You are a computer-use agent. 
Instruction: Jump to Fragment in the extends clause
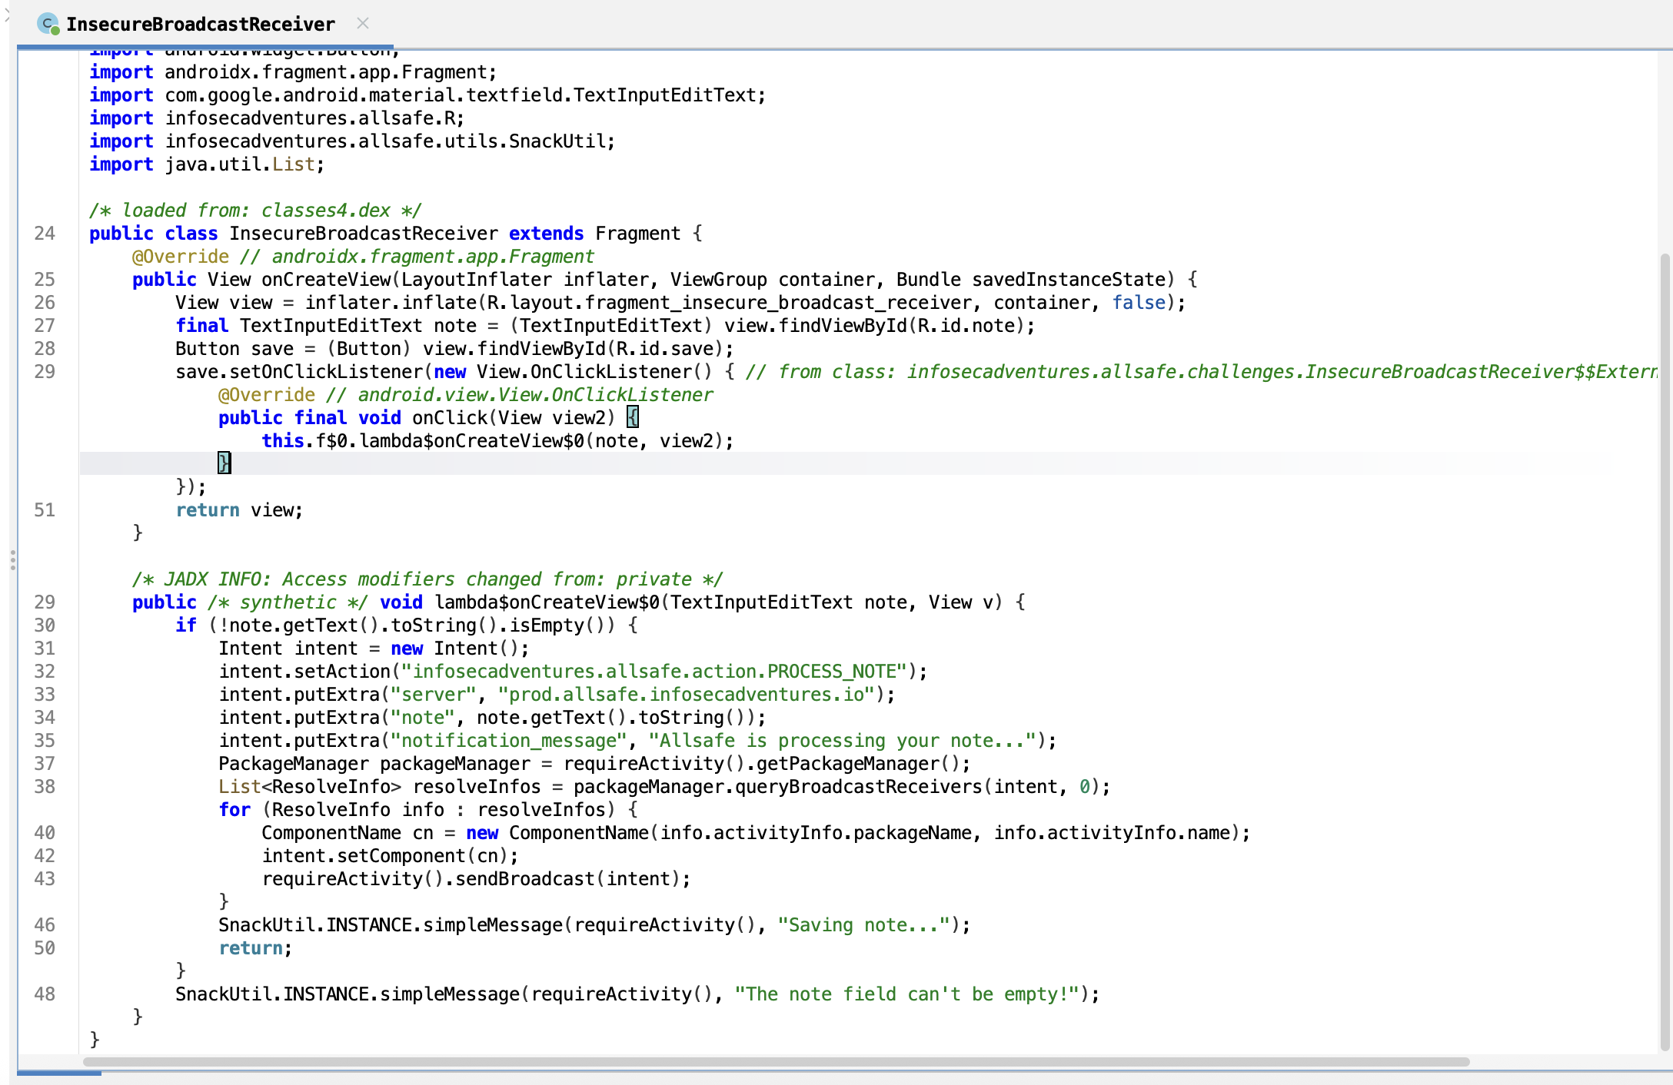click(637, 234)
